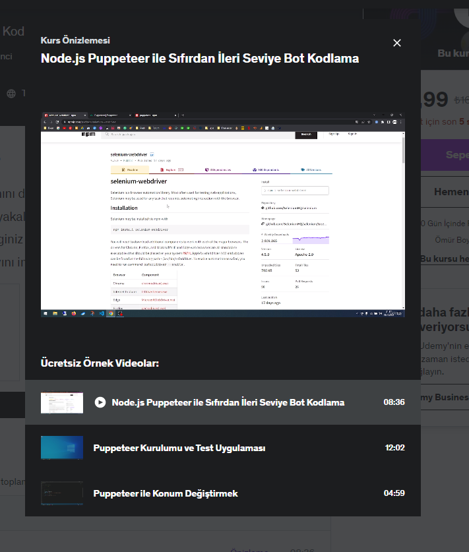
Task: Click black Search button in preview video
Action: (x=306, y=135)
